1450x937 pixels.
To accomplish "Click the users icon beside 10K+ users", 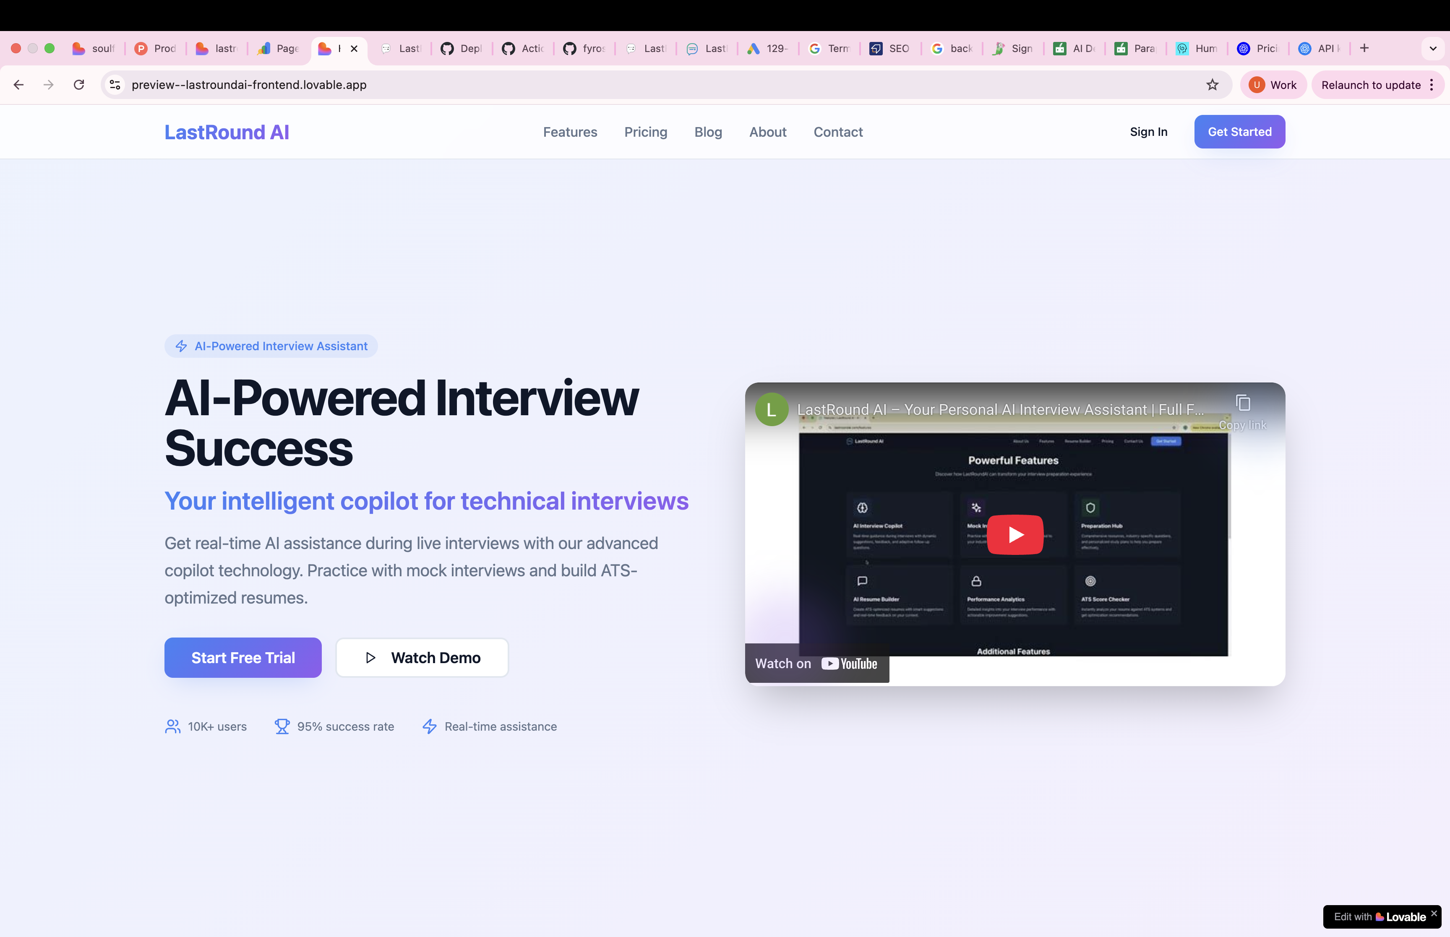I will tap(173, 726).
